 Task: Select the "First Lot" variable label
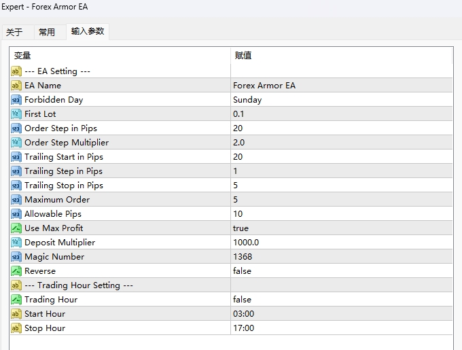click(40, 114)
